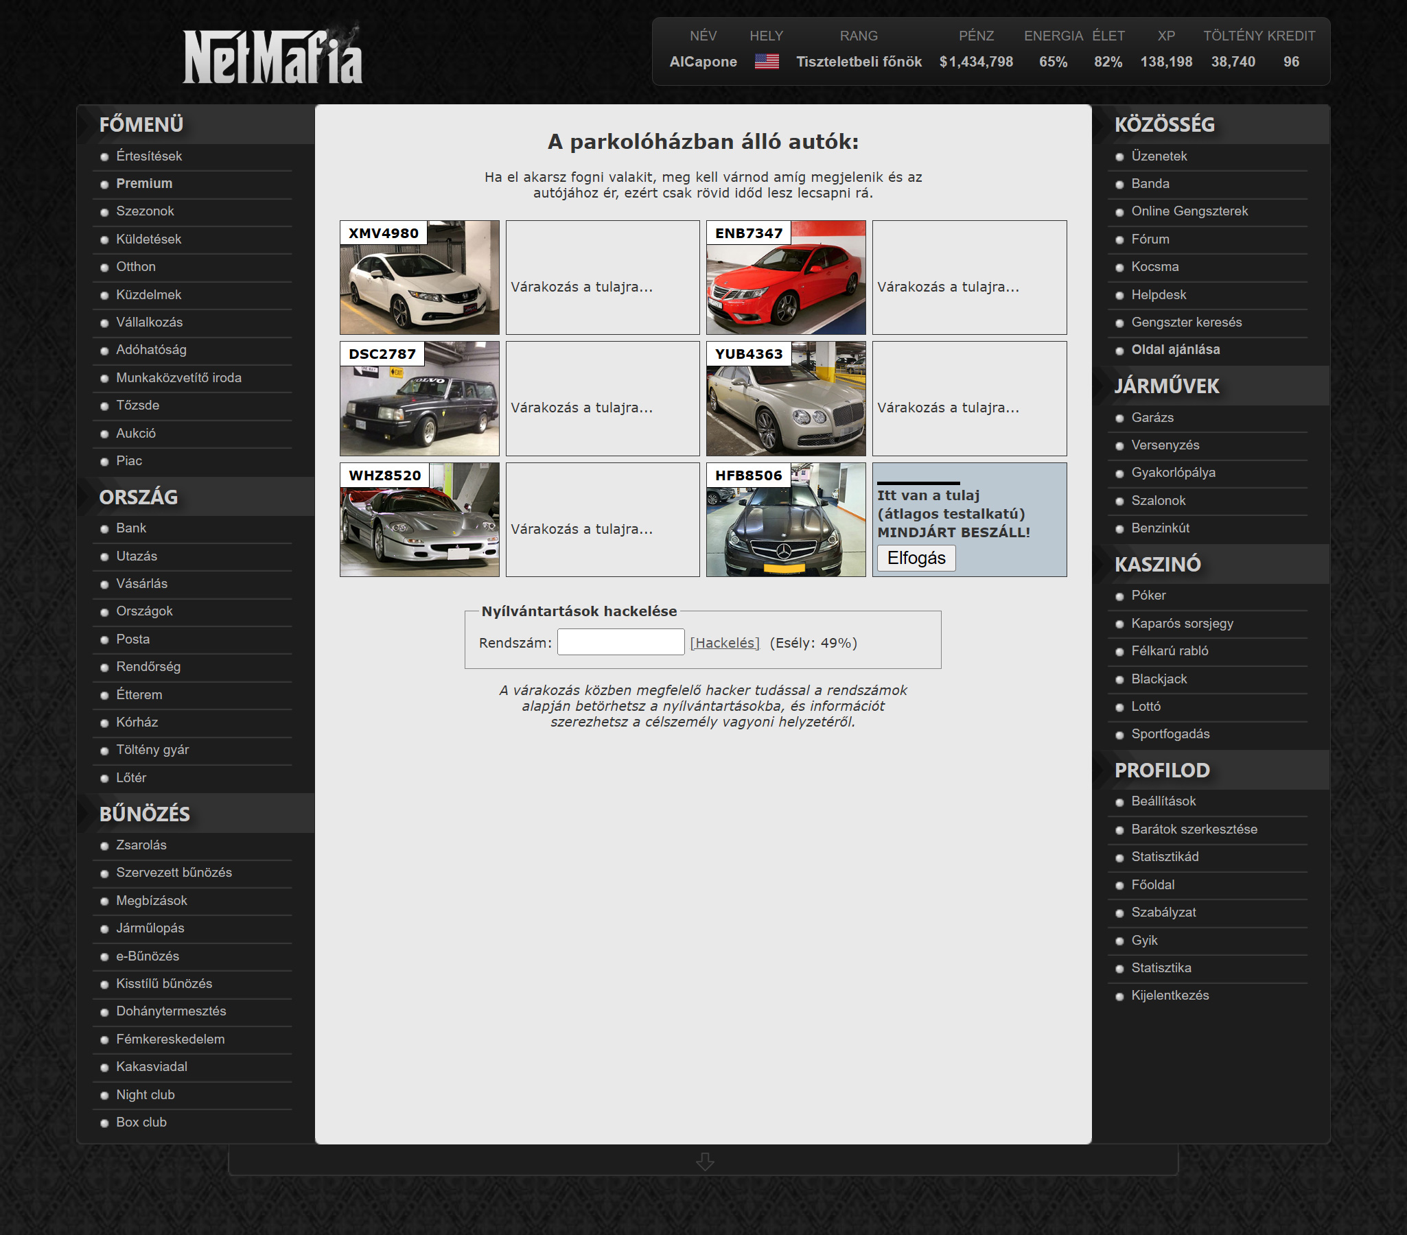The image size is (1407, 1235).
Task: Click the owner arrival progress bar
Action: pyautogui.click(x=918, y=483)
